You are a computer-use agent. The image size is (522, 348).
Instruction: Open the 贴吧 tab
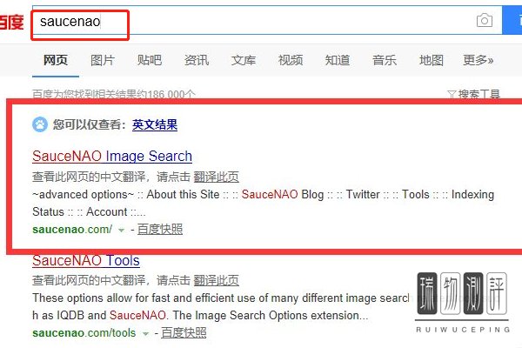pos(150,60)
